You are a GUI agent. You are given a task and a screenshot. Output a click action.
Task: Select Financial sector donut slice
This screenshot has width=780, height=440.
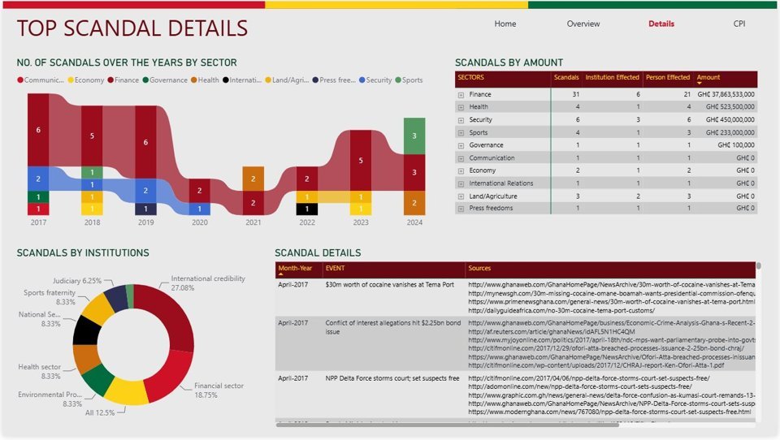[x=171, y=375]
